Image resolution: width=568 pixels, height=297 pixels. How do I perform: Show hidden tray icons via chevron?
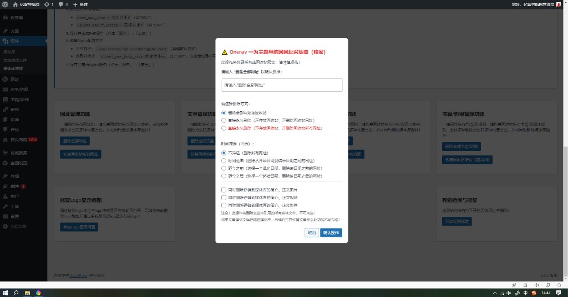point(494,293)
